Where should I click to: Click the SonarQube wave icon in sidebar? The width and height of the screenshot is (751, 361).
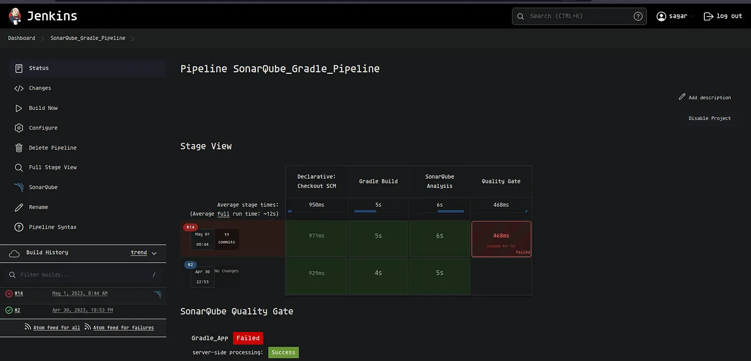19,187
